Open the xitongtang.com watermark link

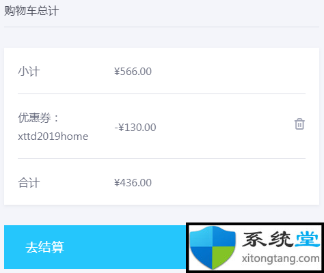click(x=280, y=259)
